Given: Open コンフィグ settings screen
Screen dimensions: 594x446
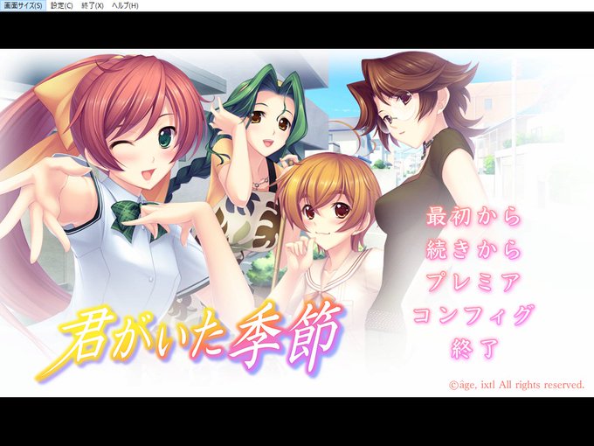Looking at the screenshot, I should point(474,316).
